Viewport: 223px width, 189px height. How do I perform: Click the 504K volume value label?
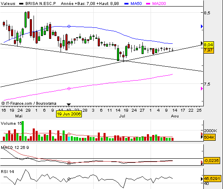point(209,137)
